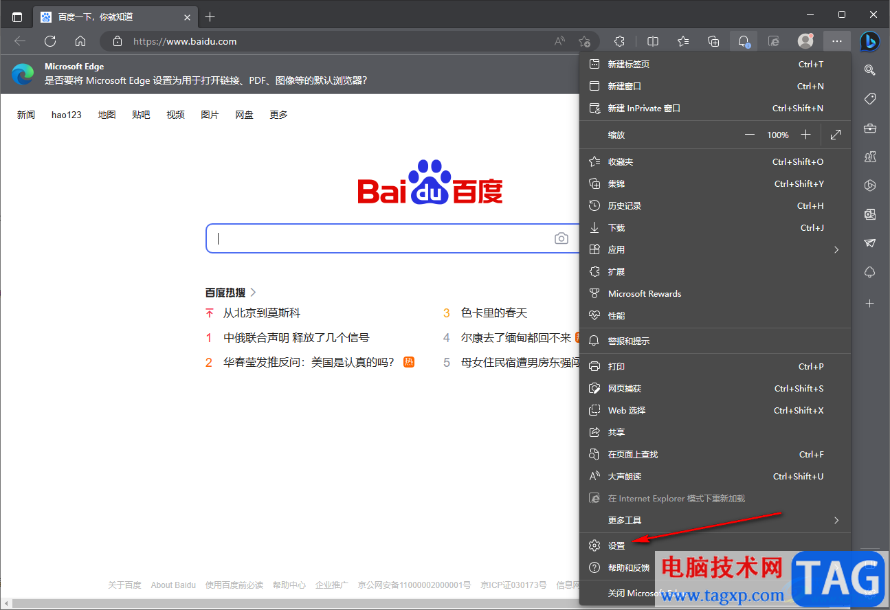Expand the 更多工具 submenu
The image size is (890, 610).
click(x=715, y=520)
